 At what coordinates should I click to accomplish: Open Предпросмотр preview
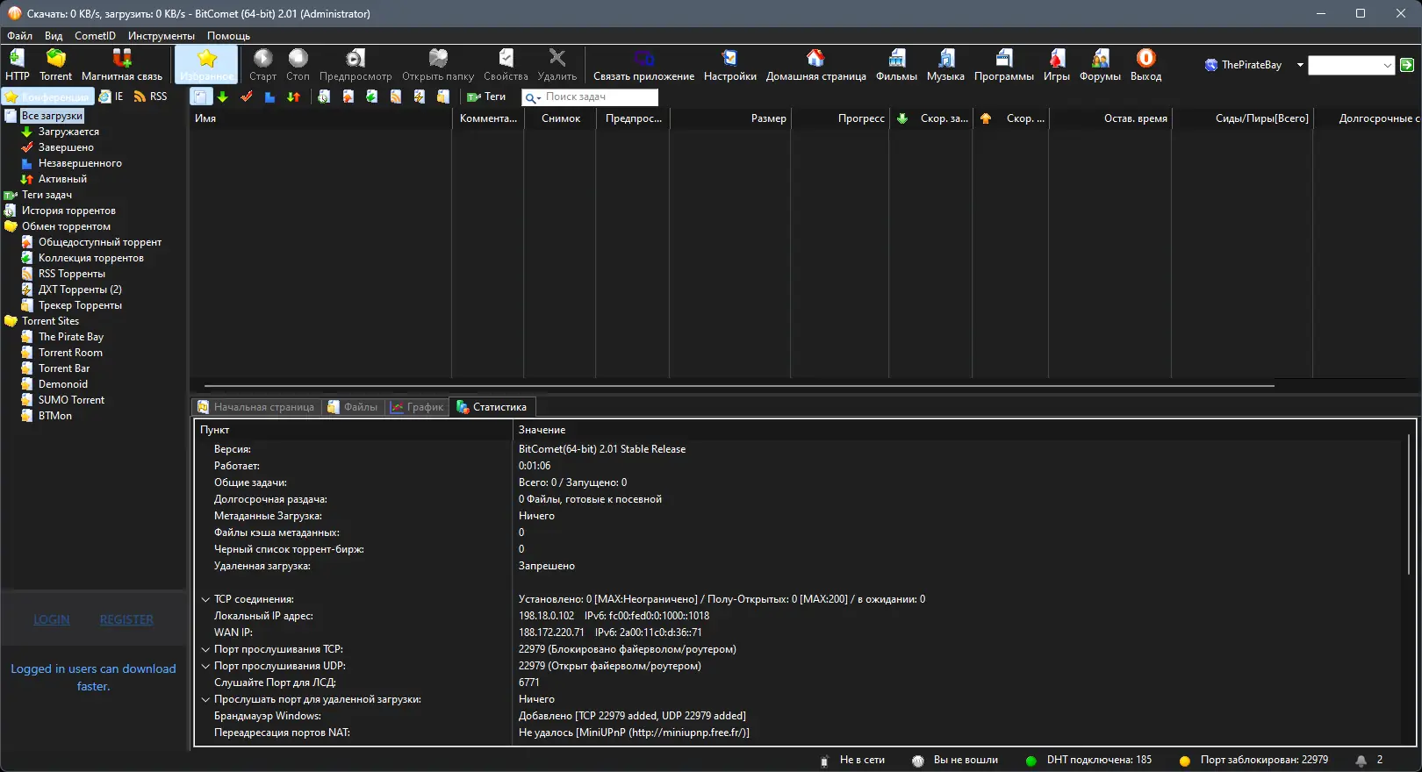tap(355, 64)
